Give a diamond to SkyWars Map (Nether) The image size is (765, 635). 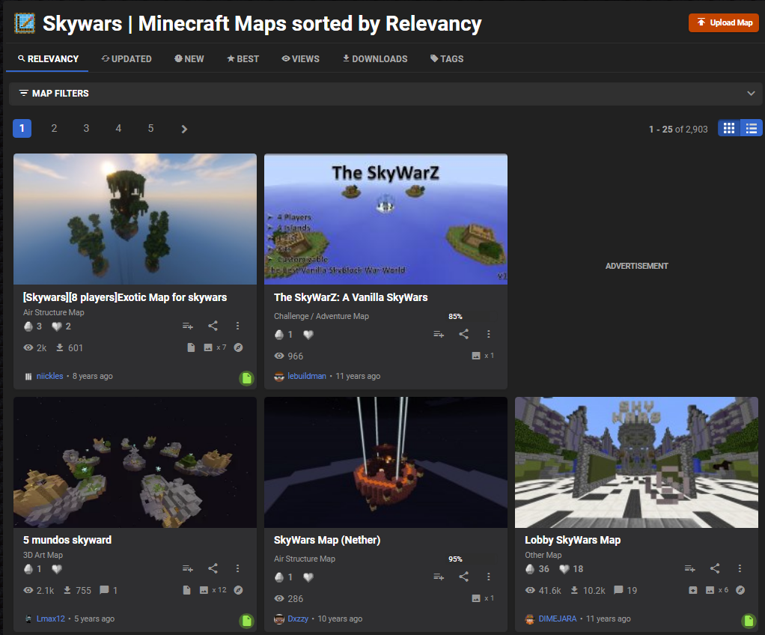[x=279, y=577]
